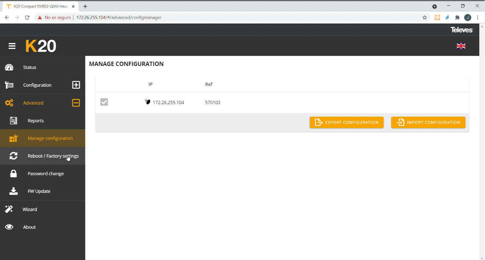Change language using the UK flag
The width and height of the screenshot is (485, 260).
(461, 46)
